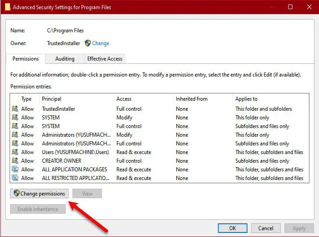Click the C:\Program Files name value

[x=65, y=31]
